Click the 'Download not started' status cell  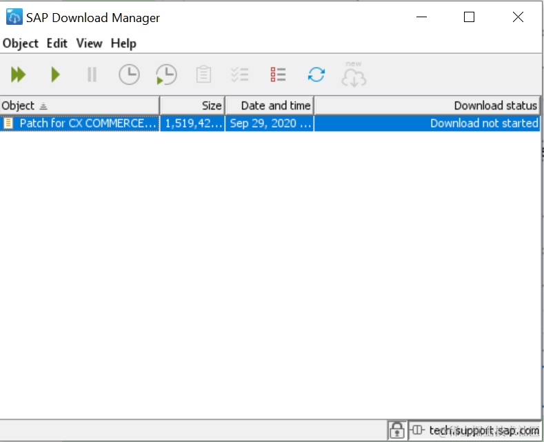427,123
